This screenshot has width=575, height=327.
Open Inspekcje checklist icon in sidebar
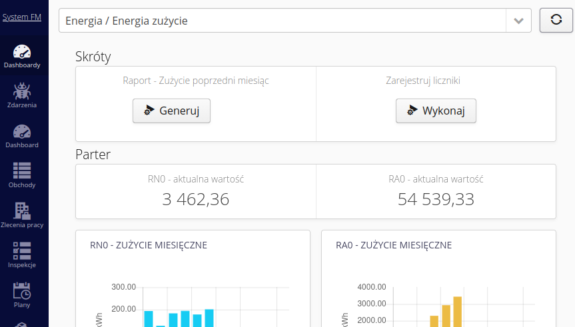(x=22, y=251)
